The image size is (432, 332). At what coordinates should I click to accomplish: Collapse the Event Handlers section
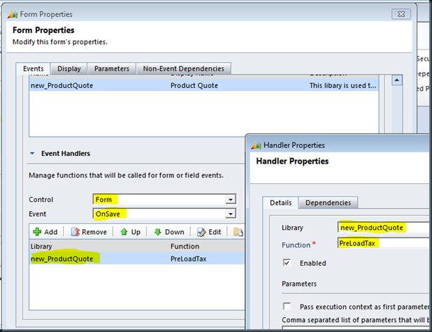32,153
